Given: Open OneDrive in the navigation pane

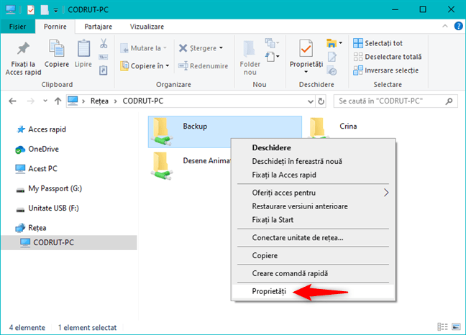Looking at the screenshot, I should [42, 149].
